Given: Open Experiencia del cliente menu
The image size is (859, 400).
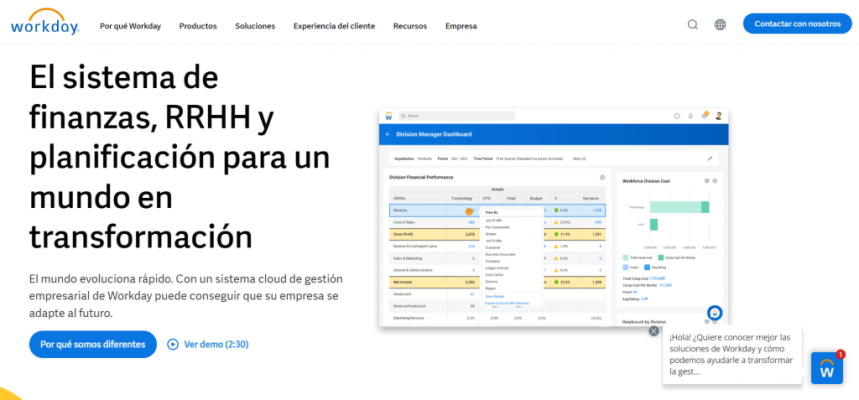Looking at the screenshot, I should (334, 26).
